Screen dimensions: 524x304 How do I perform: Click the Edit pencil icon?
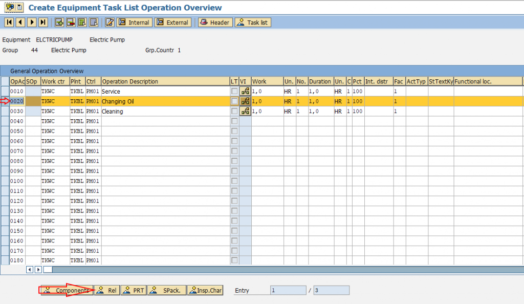tap(109, 22)
